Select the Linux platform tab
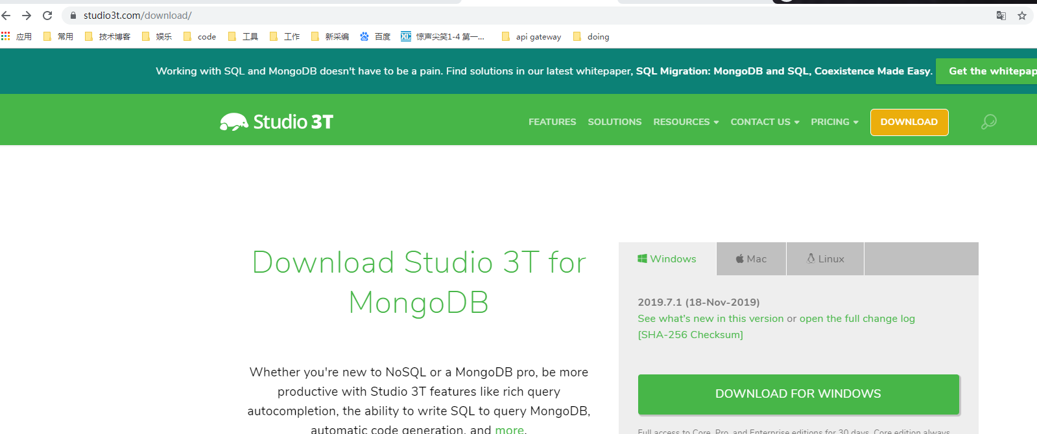 coord(825,259)
